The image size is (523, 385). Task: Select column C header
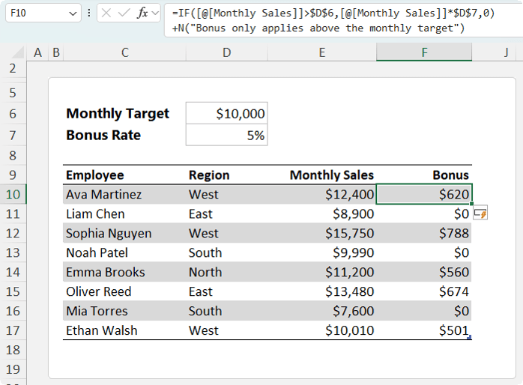[x=124, y=52]
